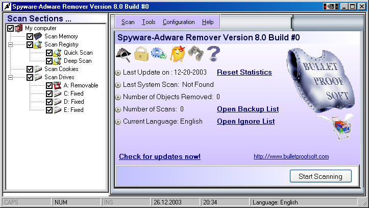Open the Ignore List link

point(245,121)
